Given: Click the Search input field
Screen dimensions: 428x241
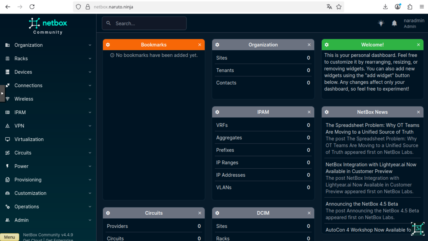Looking at the screenshot, I should click(148, 23).
